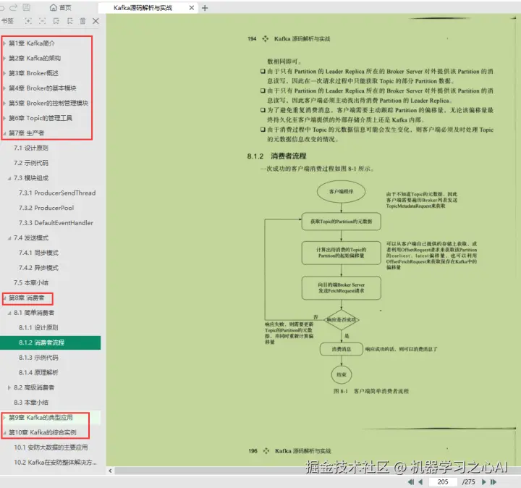Close the Kafka源码解析与实战 tab
Viewport: 521px width, 488px height.
[191, 8]
